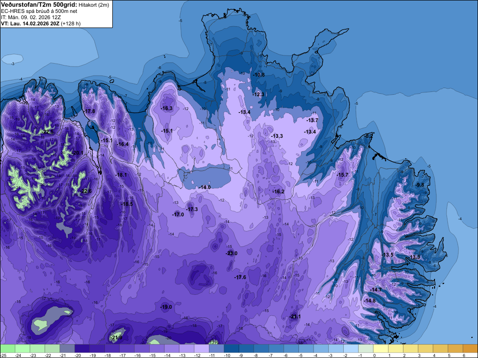This screenshot has width=478, height=358.
Task: Click the -10.8 temperature label
Action: [x=259, y=75]
